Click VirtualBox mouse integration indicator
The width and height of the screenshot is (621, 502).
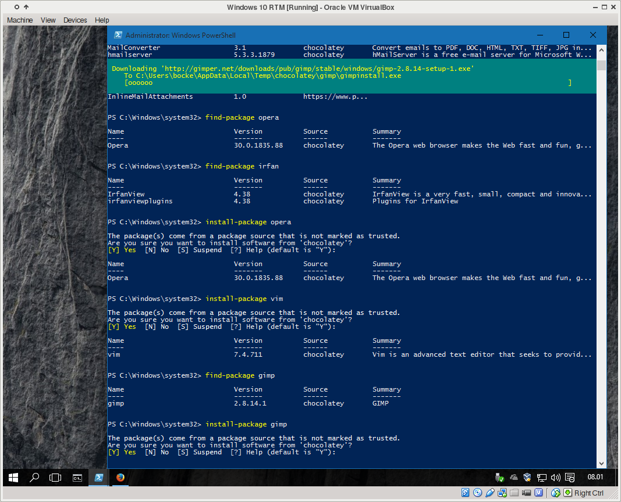pyautogui.click(x=556, y=493)
